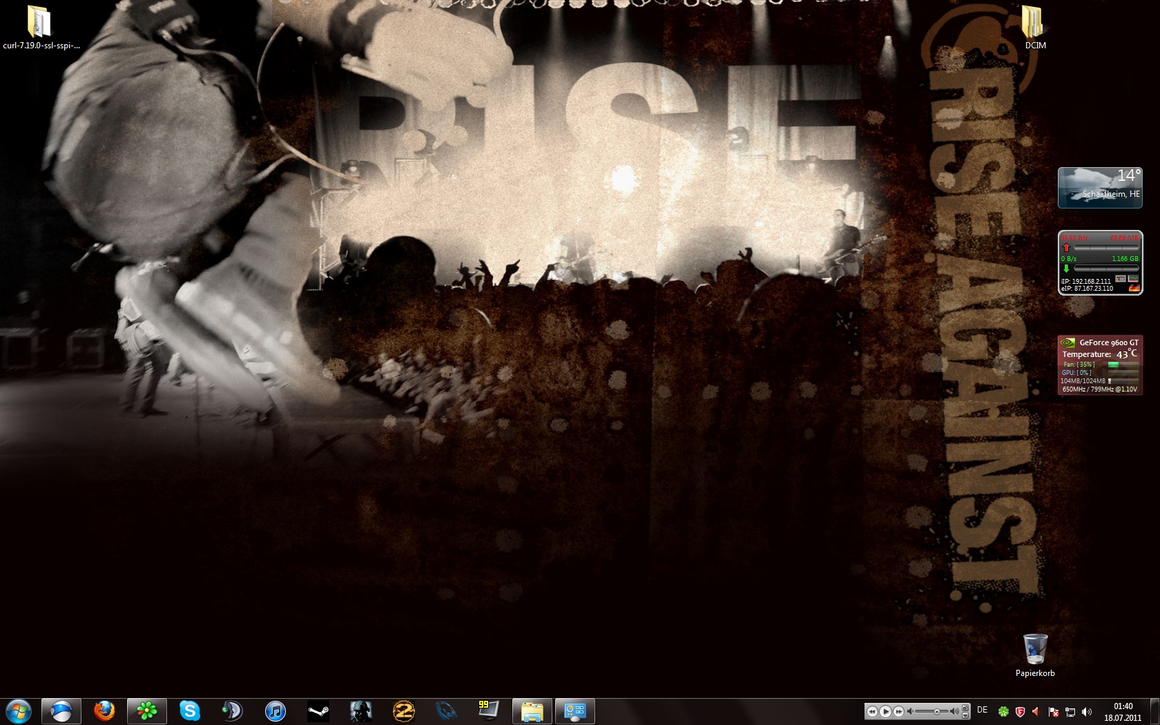Launch Firefox from the taskbar
This screenshot has width=1160, height=725.
tap(104, 710)
